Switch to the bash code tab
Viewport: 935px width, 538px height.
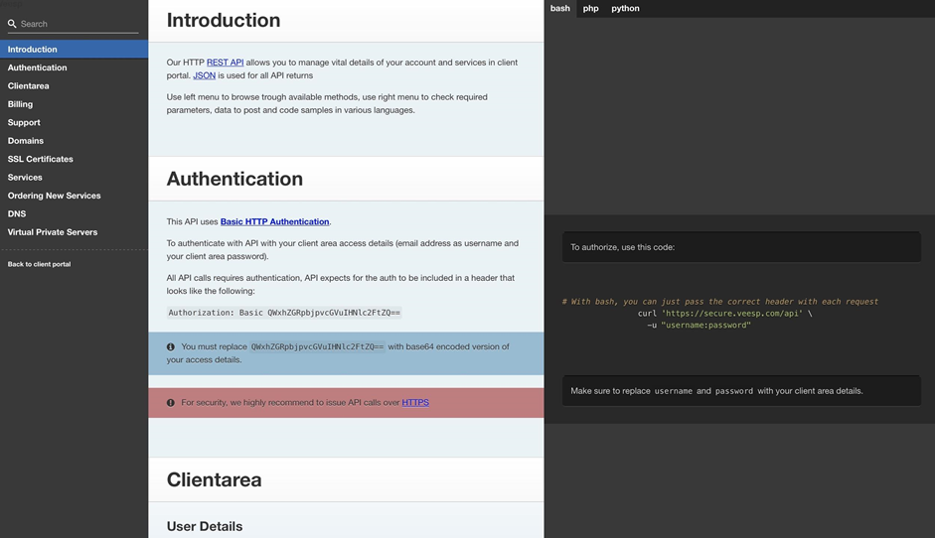560,8
